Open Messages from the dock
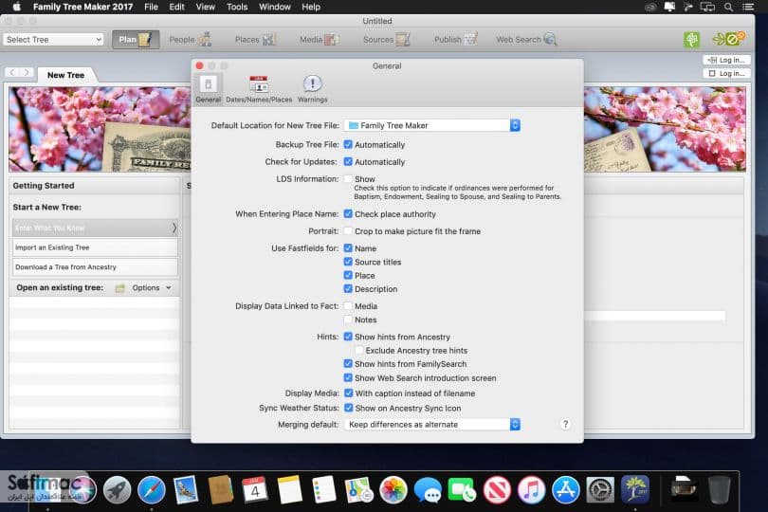This screenshot has width=768, height=512. click(x=428, y=489)
